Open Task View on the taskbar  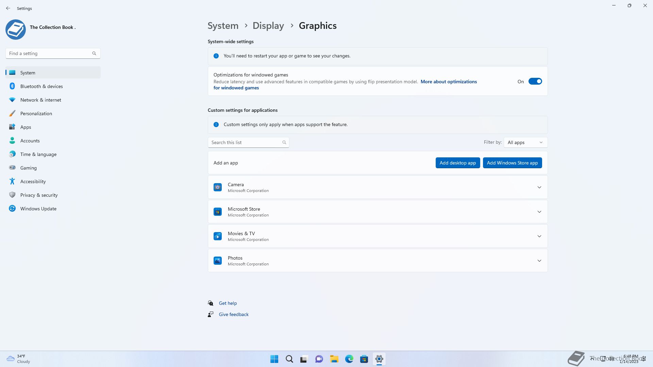[x=304, y=359]
